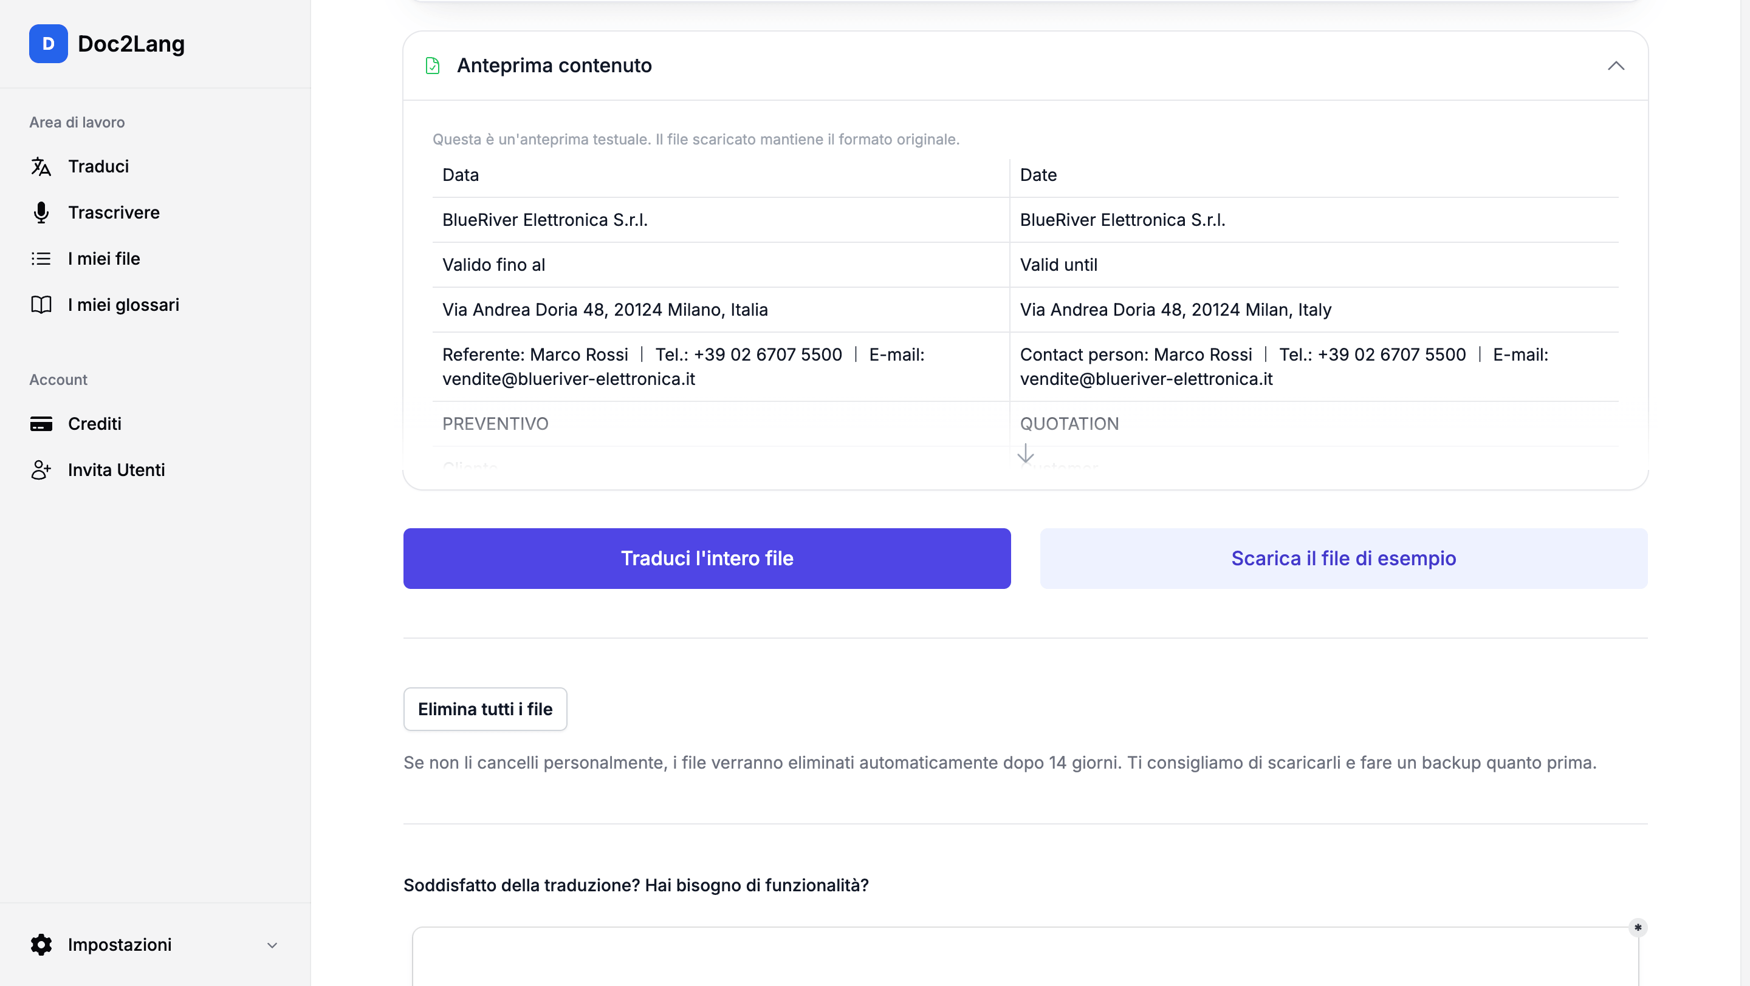Click the Invita Utenti person-plus icon
The image size is (1750, 986).
click(x=41, y=471)
